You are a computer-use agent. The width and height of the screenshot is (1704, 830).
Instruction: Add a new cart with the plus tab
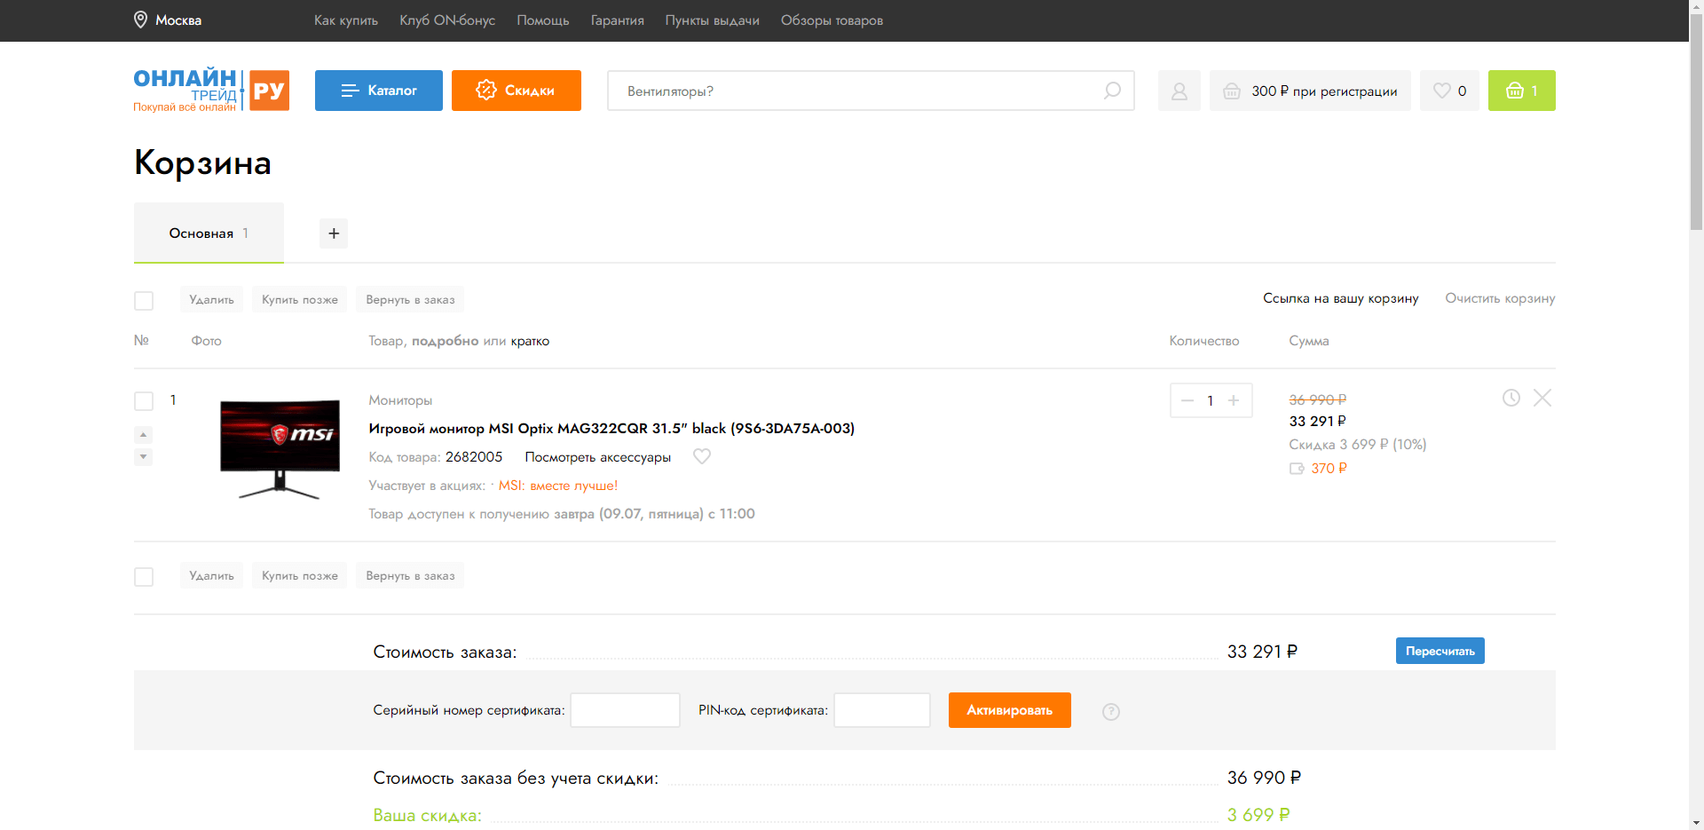tap(334, 233)
